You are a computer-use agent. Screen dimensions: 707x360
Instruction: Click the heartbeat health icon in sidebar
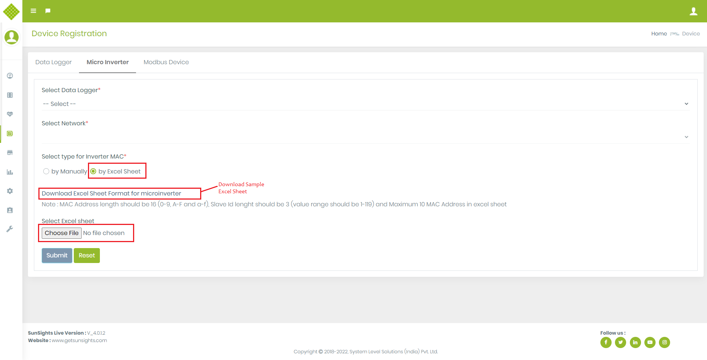[x=10, y=114]
